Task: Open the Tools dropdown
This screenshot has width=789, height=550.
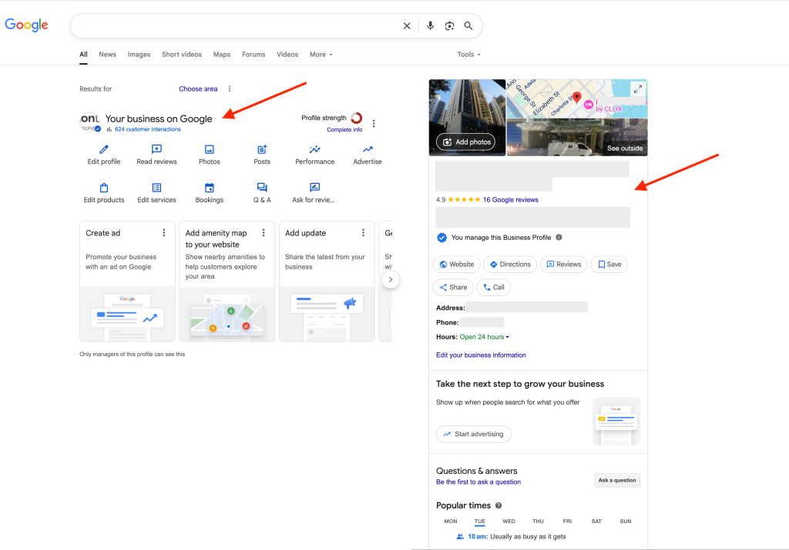Action: coord(468,55)
